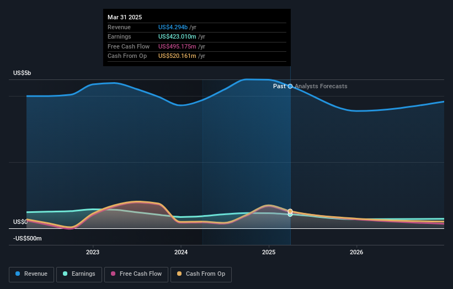Click the US$0 y-axis label
The height and width of the screenshot is (289, 453).
pyautogui.click(x=20, y=222)
